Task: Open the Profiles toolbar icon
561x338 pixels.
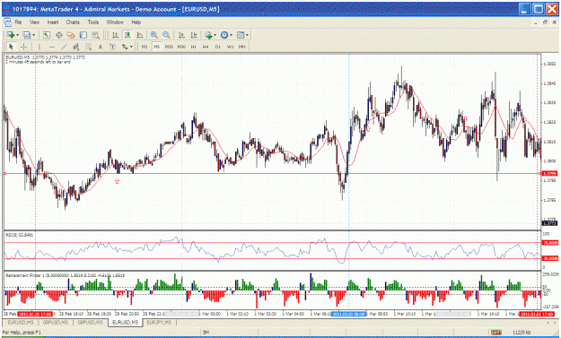Action: (26, 35)
